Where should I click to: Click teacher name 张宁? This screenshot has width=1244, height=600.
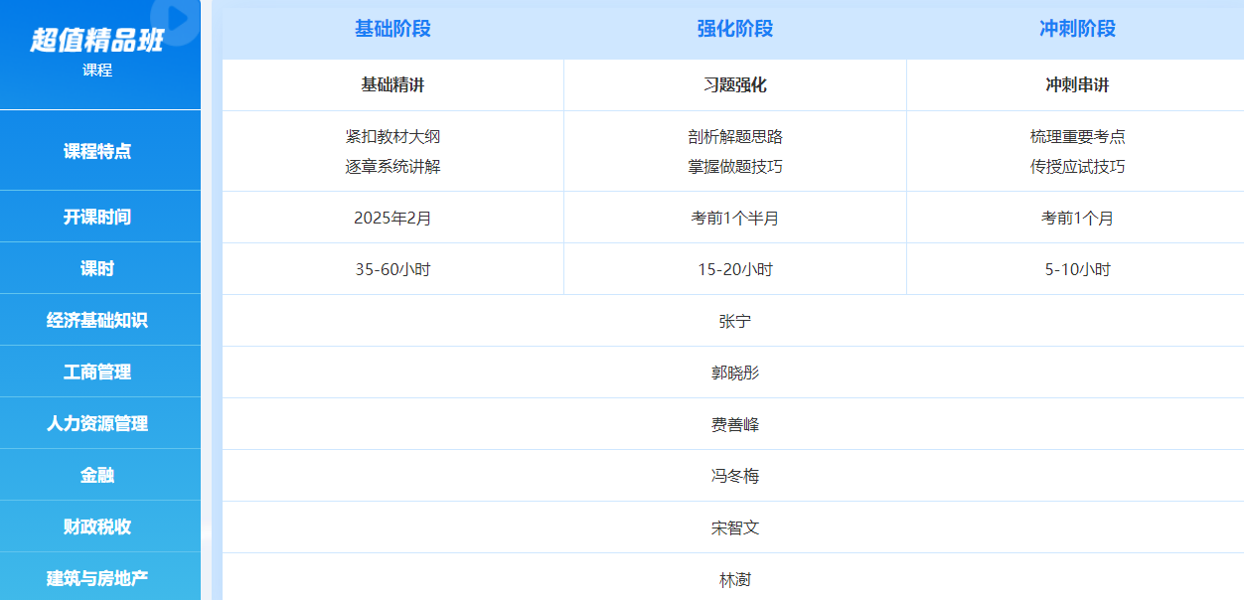[x=734, y=321]
